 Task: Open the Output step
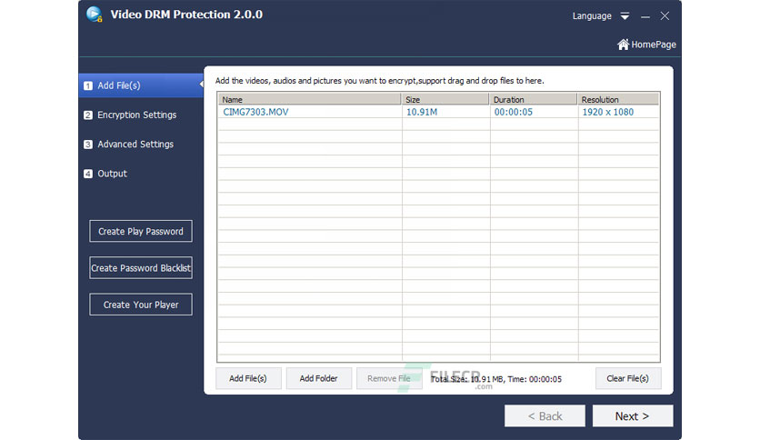[x=112, y=174]
